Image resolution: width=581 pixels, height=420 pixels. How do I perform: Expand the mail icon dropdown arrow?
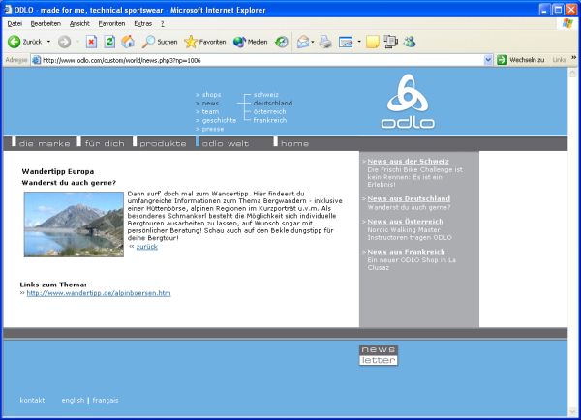tap(315, 42)
